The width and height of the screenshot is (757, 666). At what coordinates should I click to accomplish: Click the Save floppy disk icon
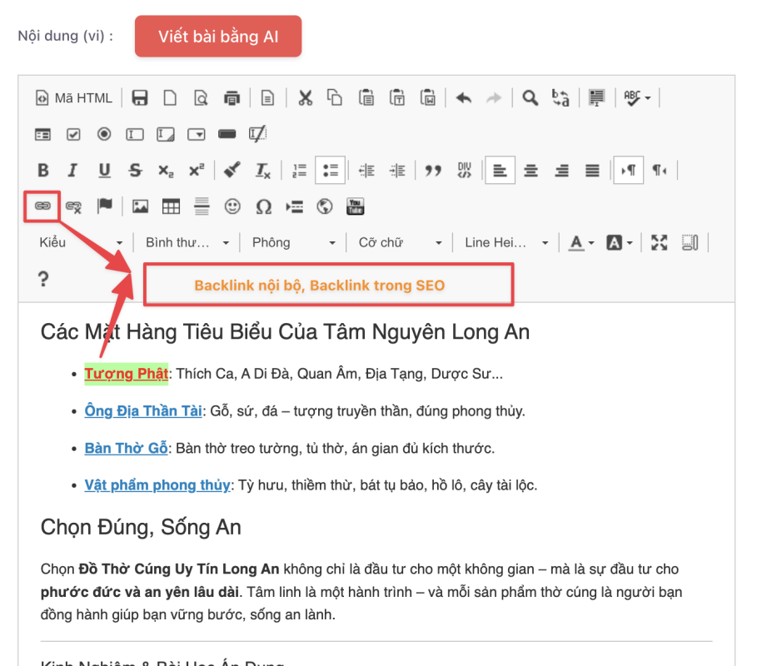point(140,98)
